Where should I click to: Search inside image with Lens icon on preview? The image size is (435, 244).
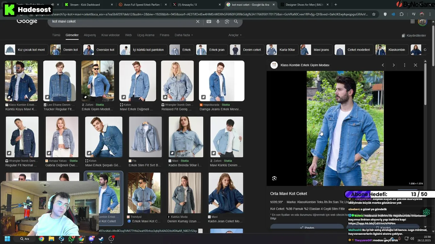(274, 178)
